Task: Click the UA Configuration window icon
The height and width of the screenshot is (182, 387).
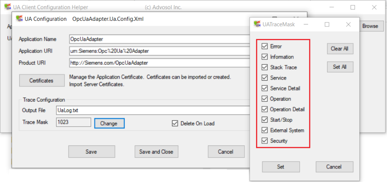Action: click(19, 19)
